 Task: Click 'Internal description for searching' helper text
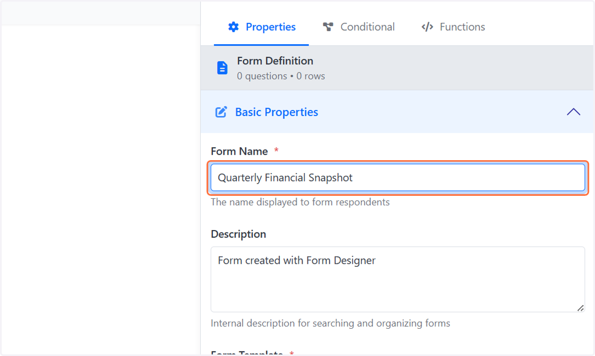coord(330,324)
